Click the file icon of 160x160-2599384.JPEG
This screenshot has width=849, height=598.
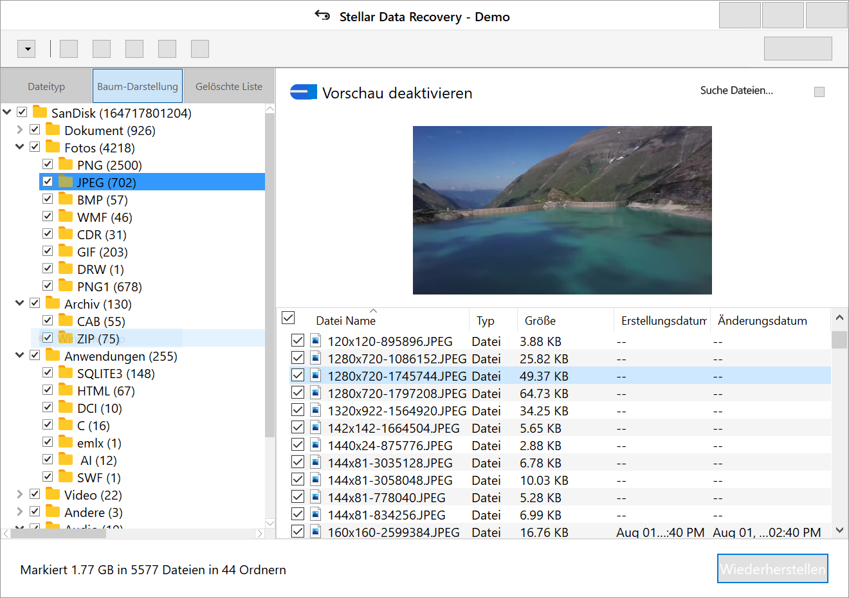point(315,531)
